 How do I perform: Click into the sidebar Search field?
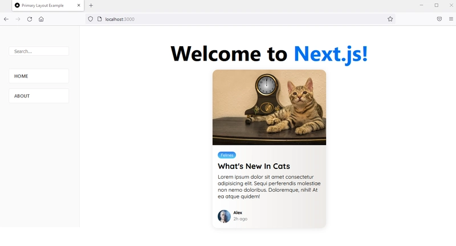(39, 51)
